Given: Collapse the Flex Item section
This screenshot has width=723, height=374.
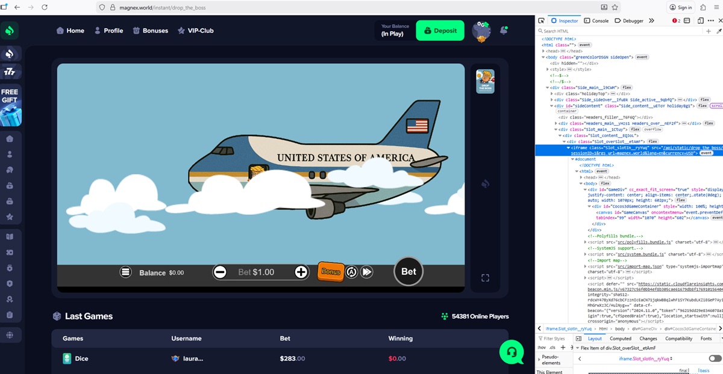Looking at the screenshot, I should tap(577, 348).
